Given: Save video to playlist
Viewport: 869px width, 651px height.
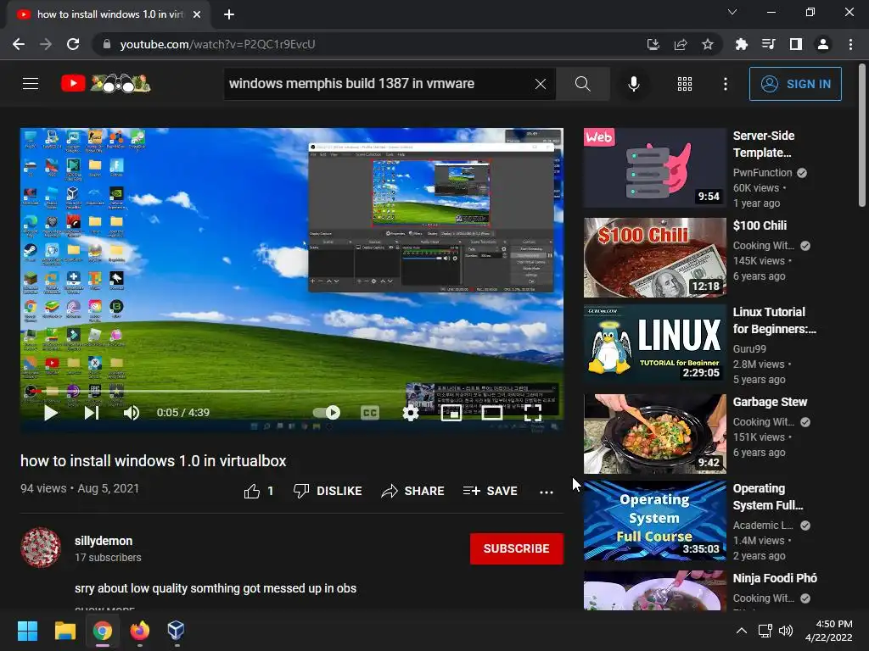Looking at the screenshot, I should (x=491, y=491).
